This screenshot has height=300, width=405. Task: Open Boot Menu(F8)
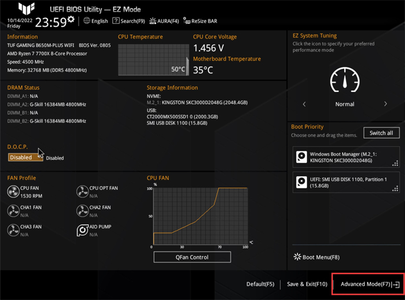321,257
